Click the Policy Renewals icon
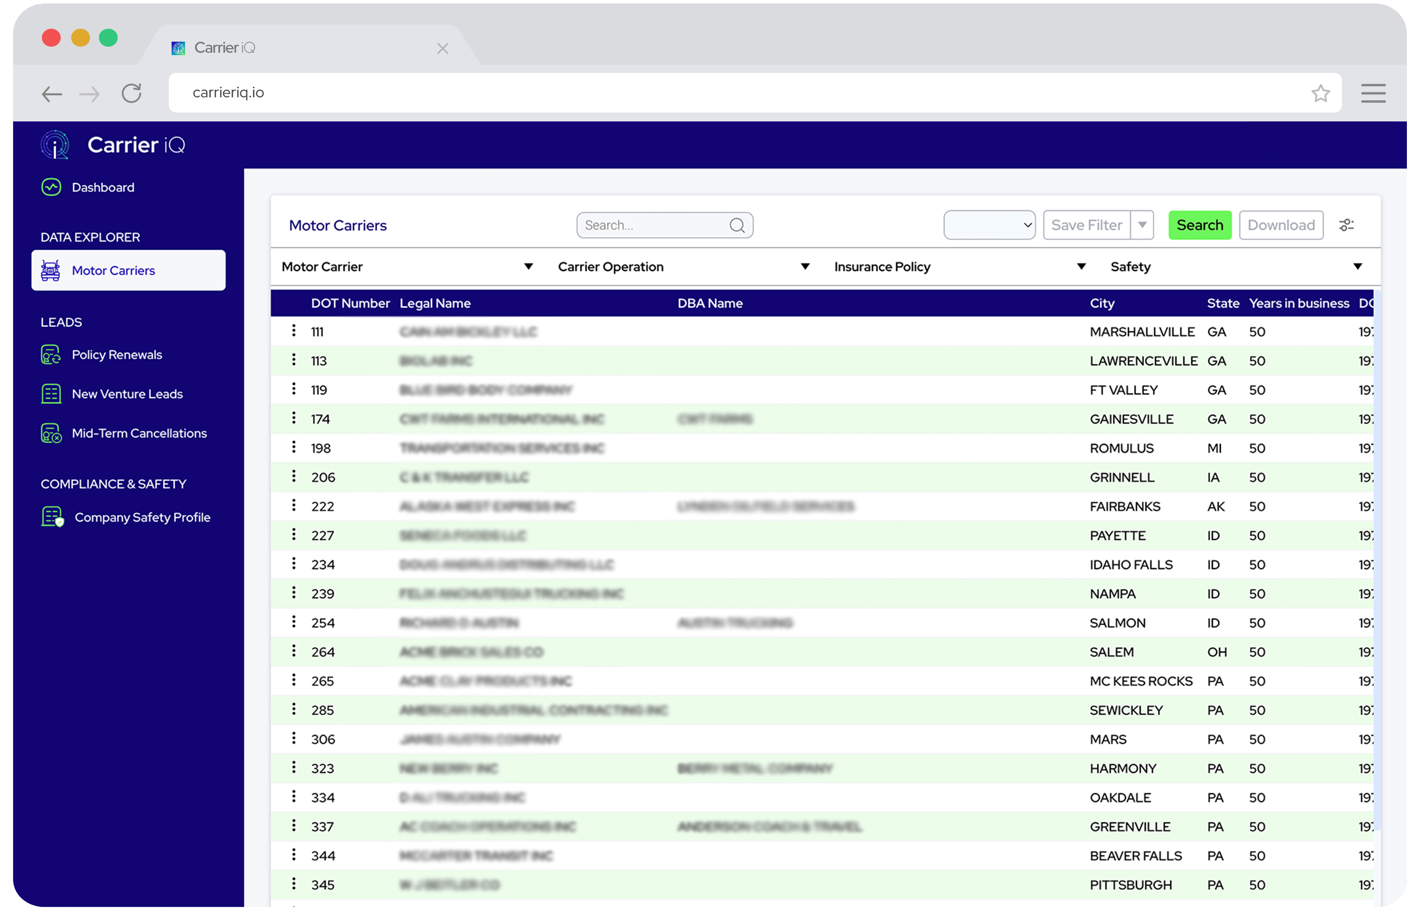The width and height of the screenshot is (1423, 910). (51, 355)
